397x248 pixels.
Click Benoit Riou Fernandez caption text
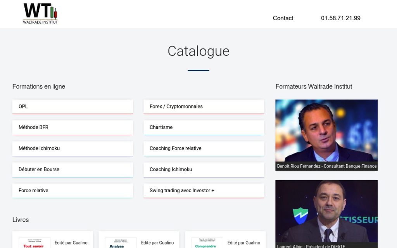pyautogui.click(x=326, y=166)
